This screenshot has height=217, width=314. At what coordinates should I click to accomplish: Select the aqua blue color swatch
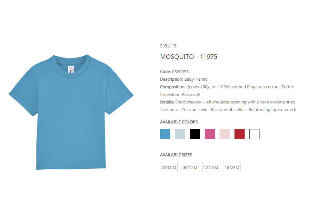point(165,134)
